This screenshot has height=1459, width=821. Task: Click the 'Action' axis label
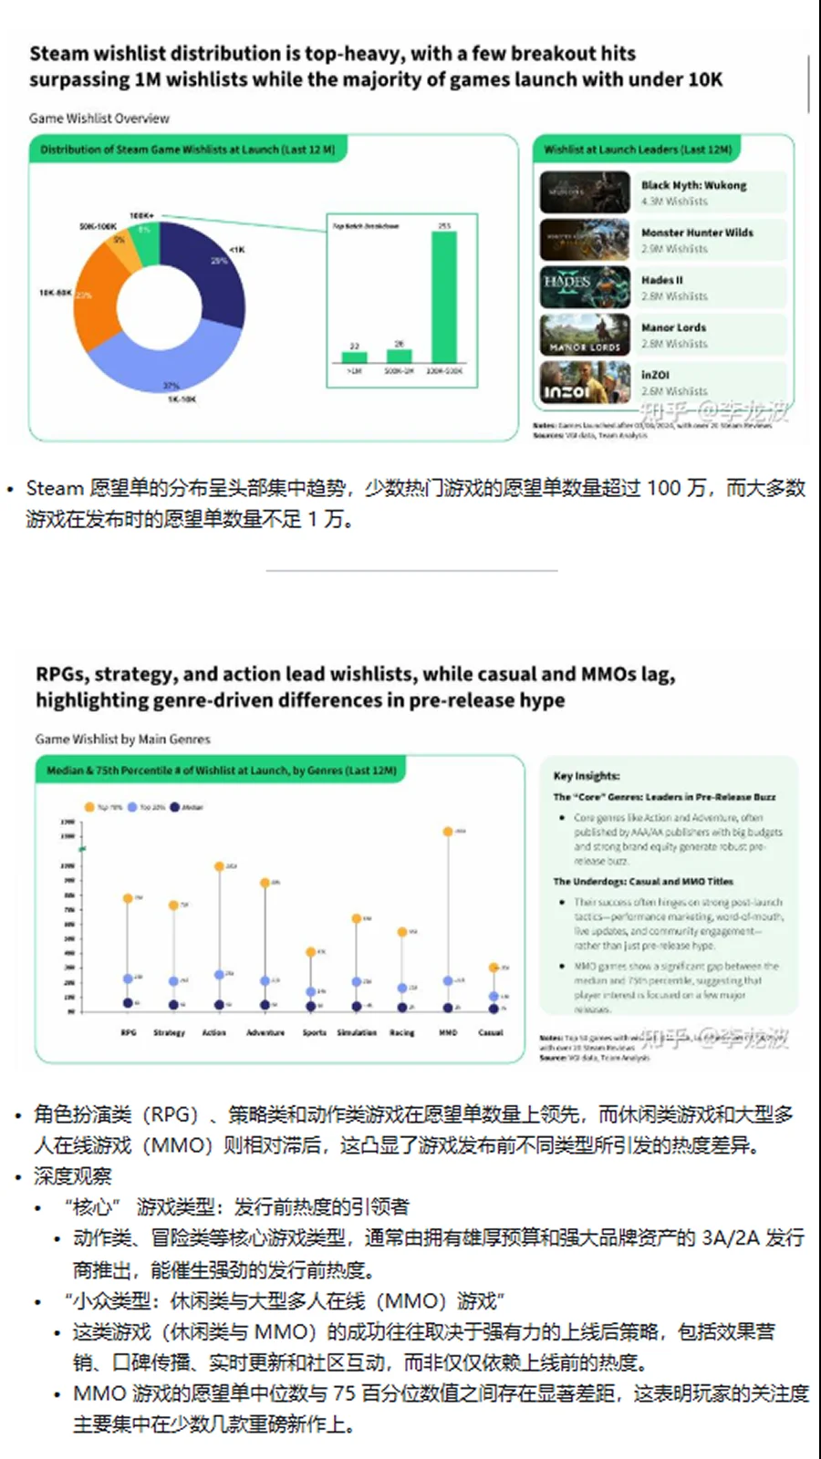click(x=214, y=1033)
